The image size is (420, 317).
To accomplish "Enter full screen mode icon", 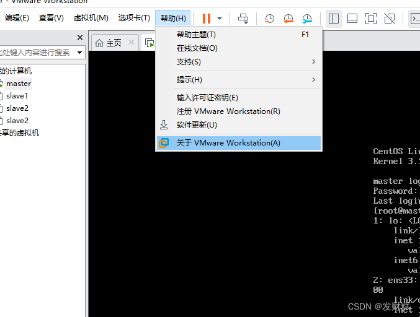I will [x=371, y=19].
